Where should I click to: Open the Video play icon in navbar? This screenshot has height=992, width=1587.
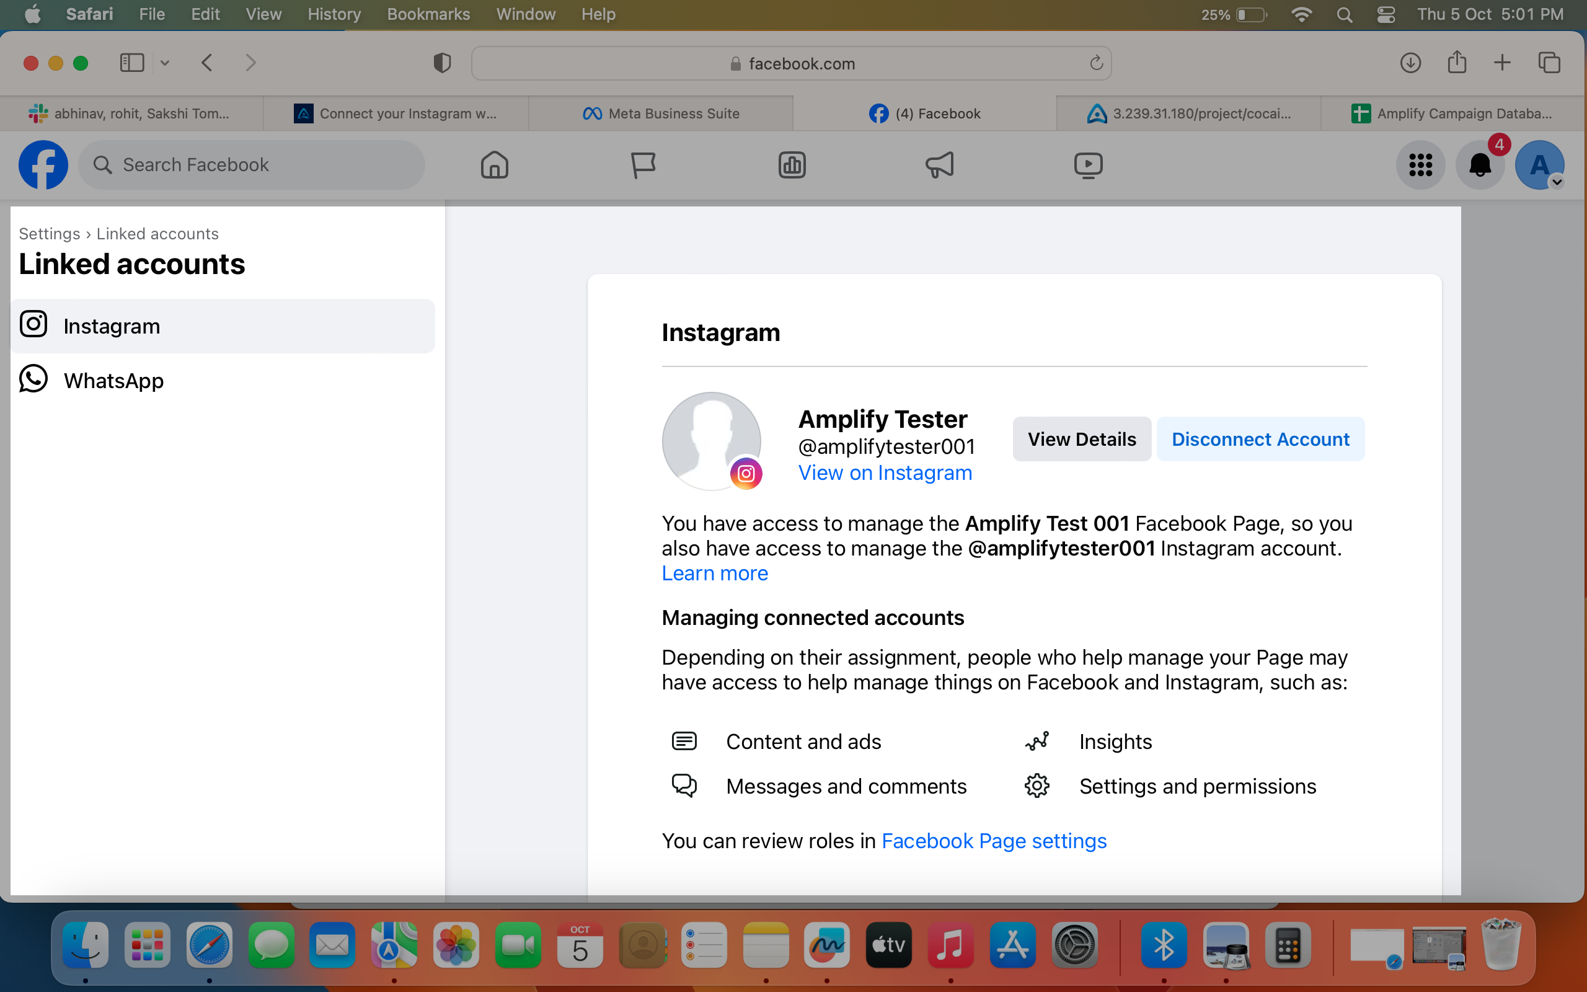coord(1088,165)
